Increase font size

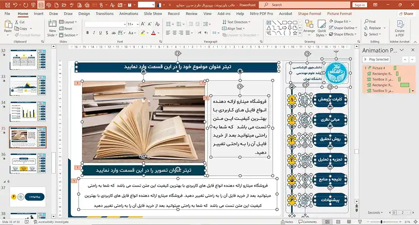pyautogui.click(x=143, y=24)
